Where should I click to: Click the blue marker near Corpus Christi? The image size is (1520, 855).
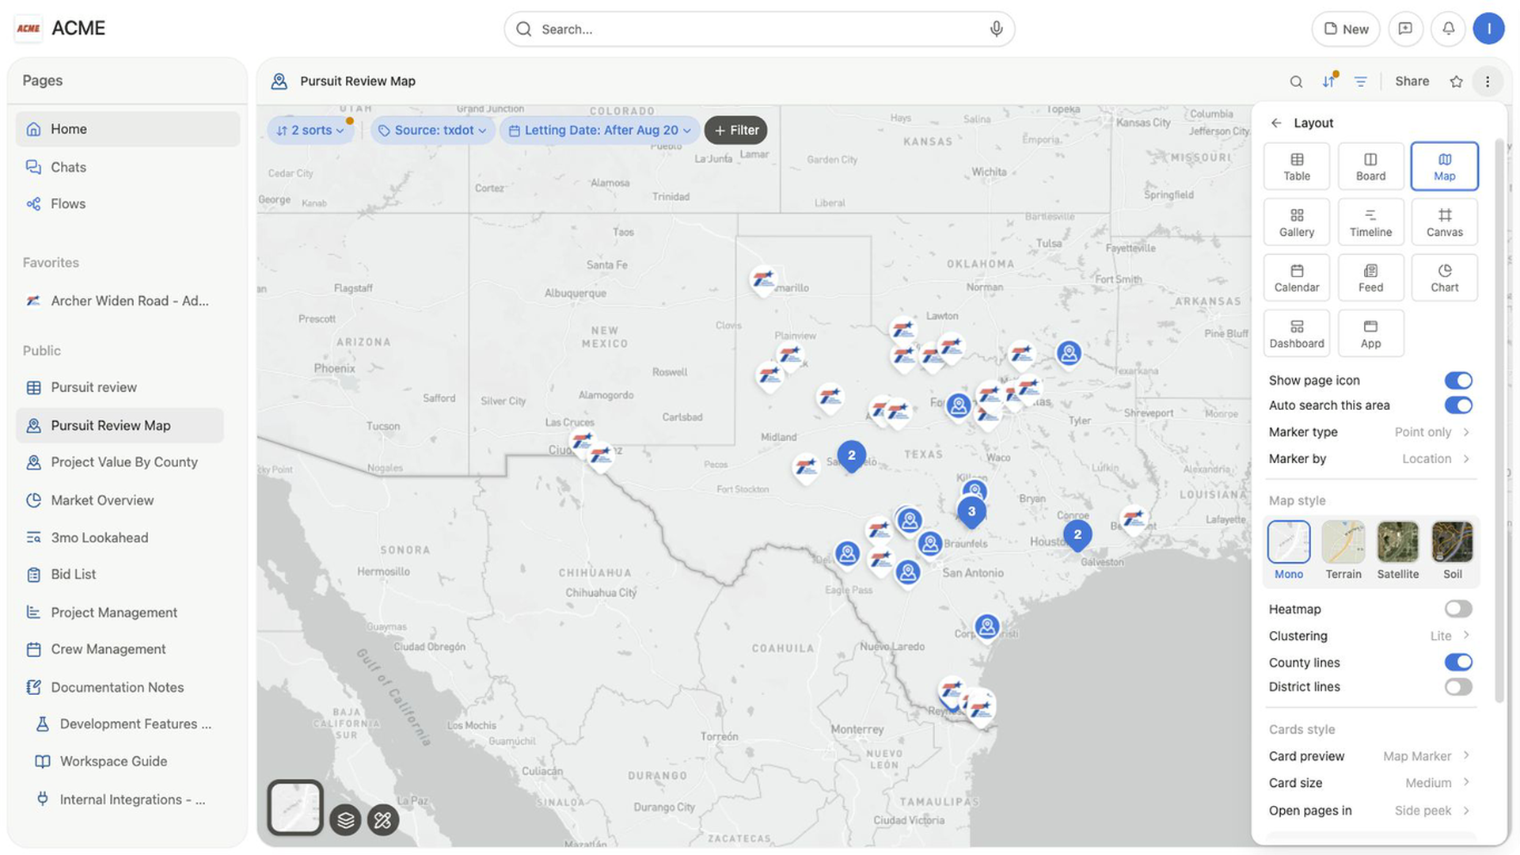click(986, 628)
